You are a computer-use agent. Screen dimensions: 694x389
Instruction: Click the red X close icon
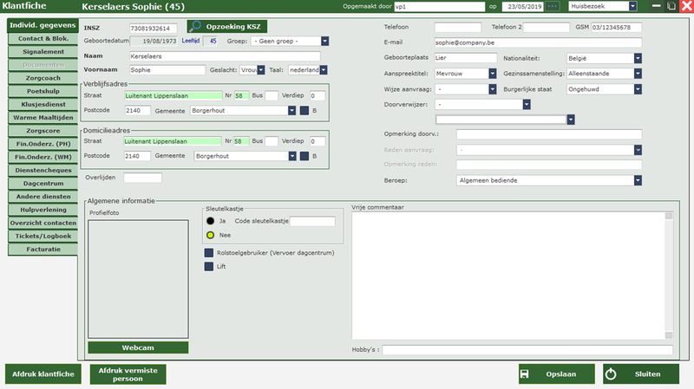[x=684, y=6]
